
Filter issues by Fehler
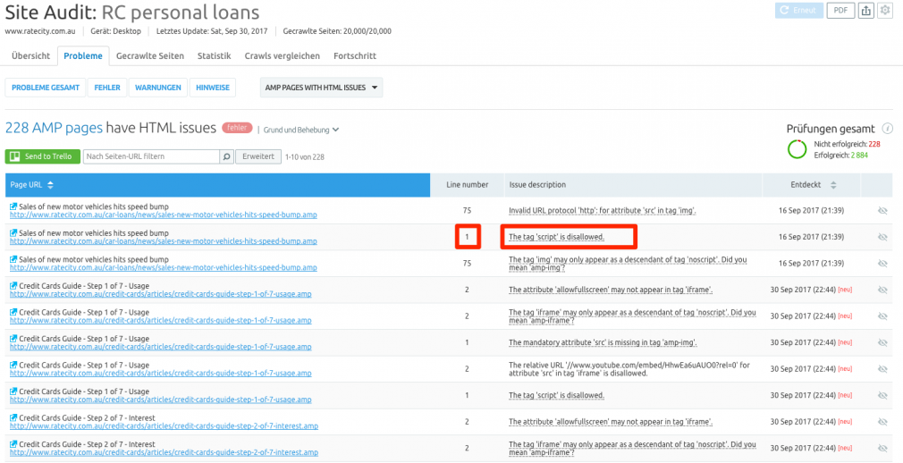[107, 88]
